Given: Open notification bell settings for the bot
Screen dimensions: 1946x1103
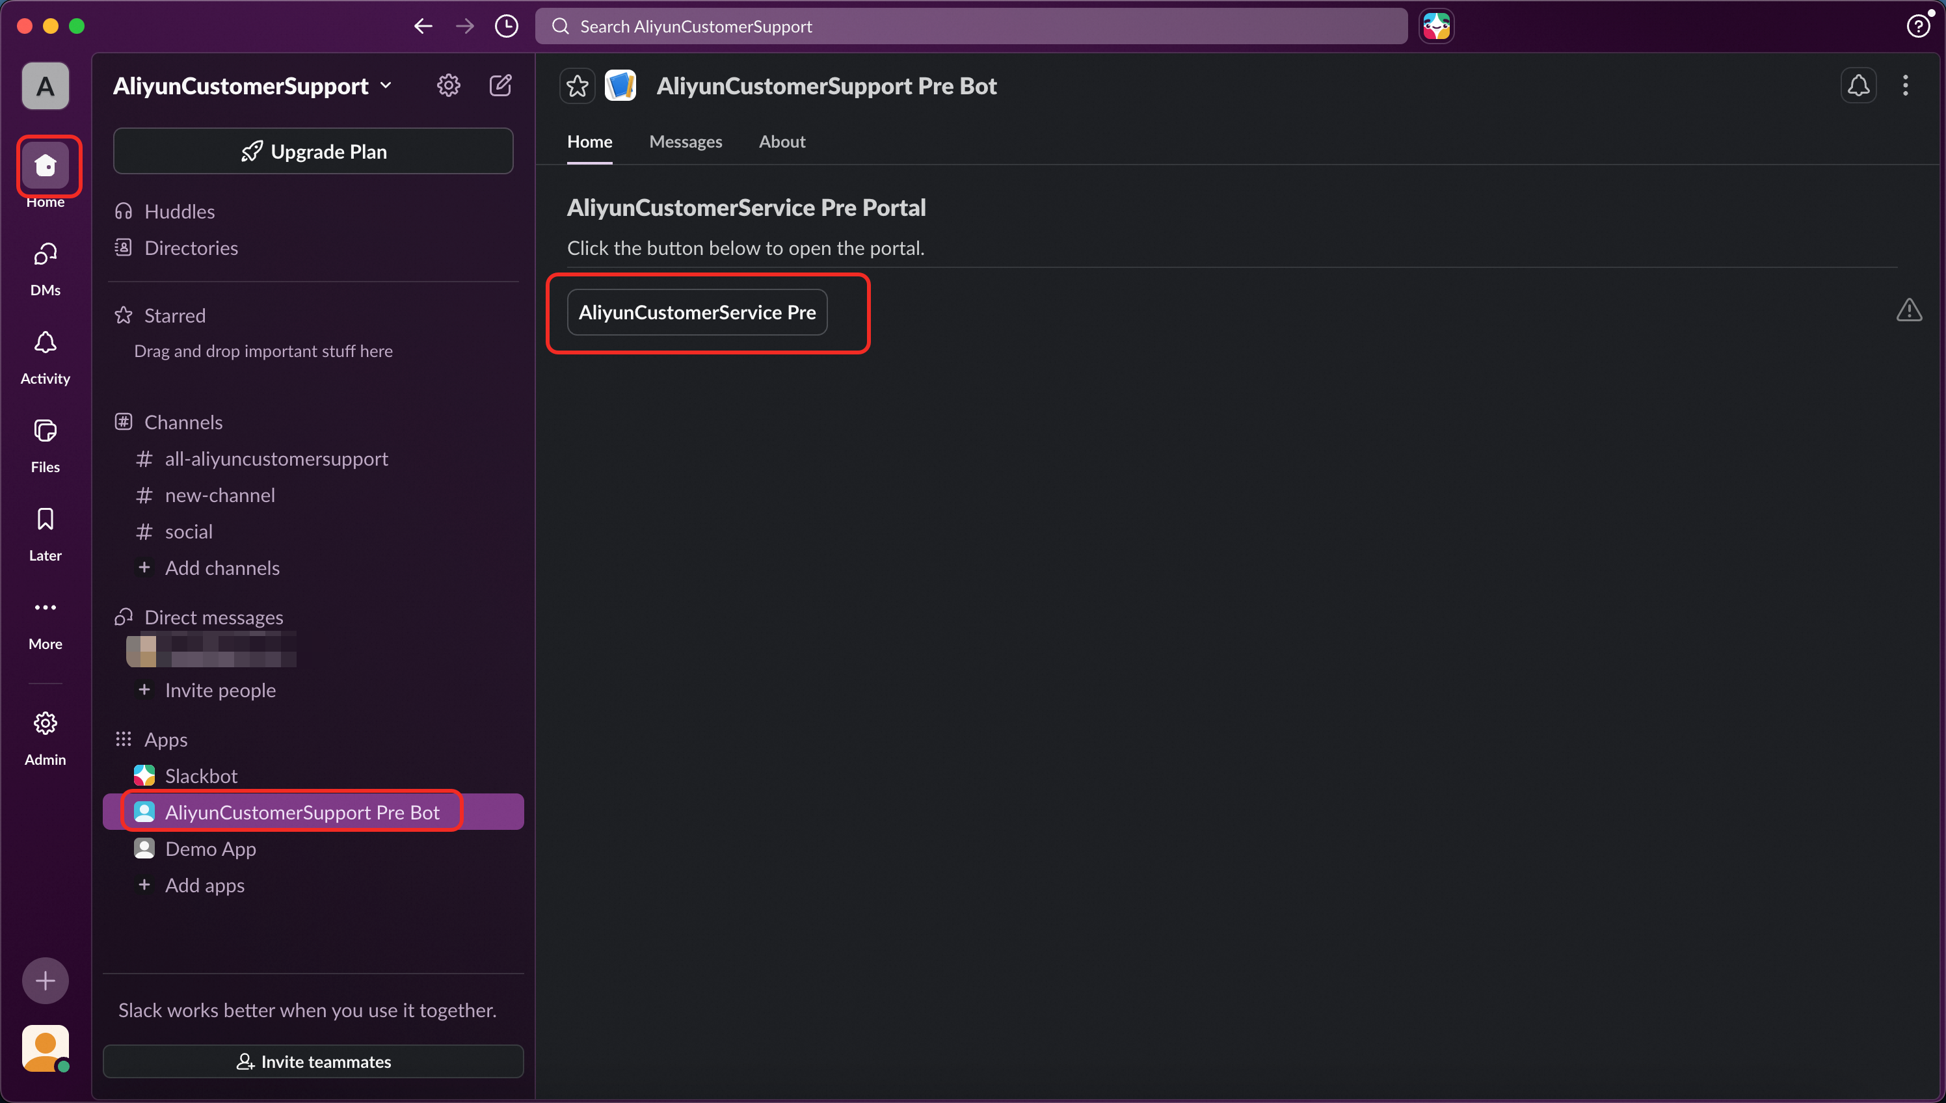Looking at the screenshot, I should (1858, 86).
